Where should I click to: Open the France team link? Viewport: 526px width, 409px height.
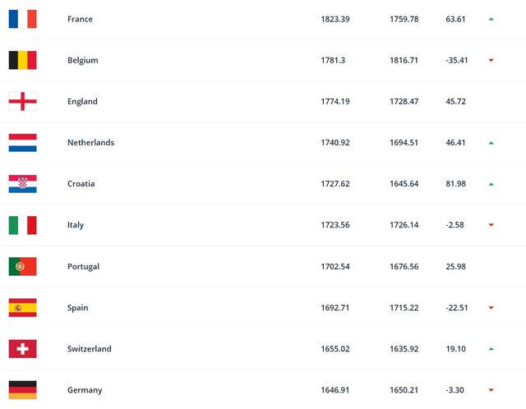tap(80, 19)
